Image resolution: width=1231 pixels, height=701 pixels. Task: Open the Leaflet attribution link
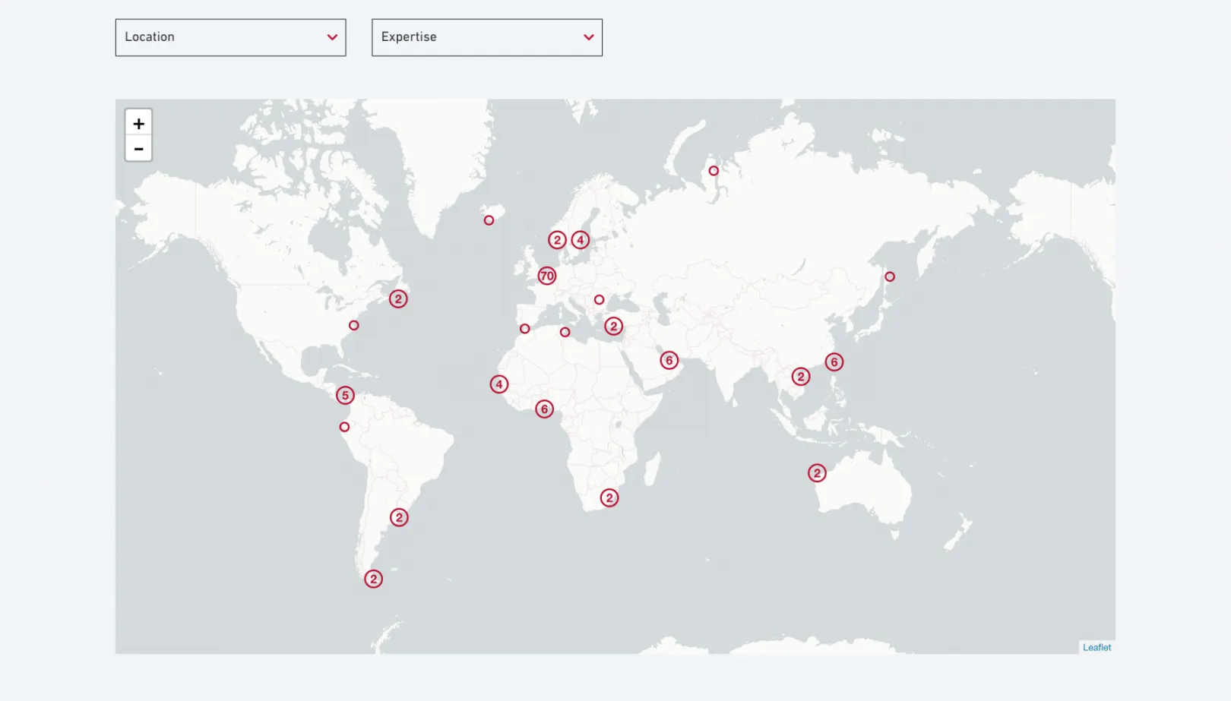tap(1096, 648)
